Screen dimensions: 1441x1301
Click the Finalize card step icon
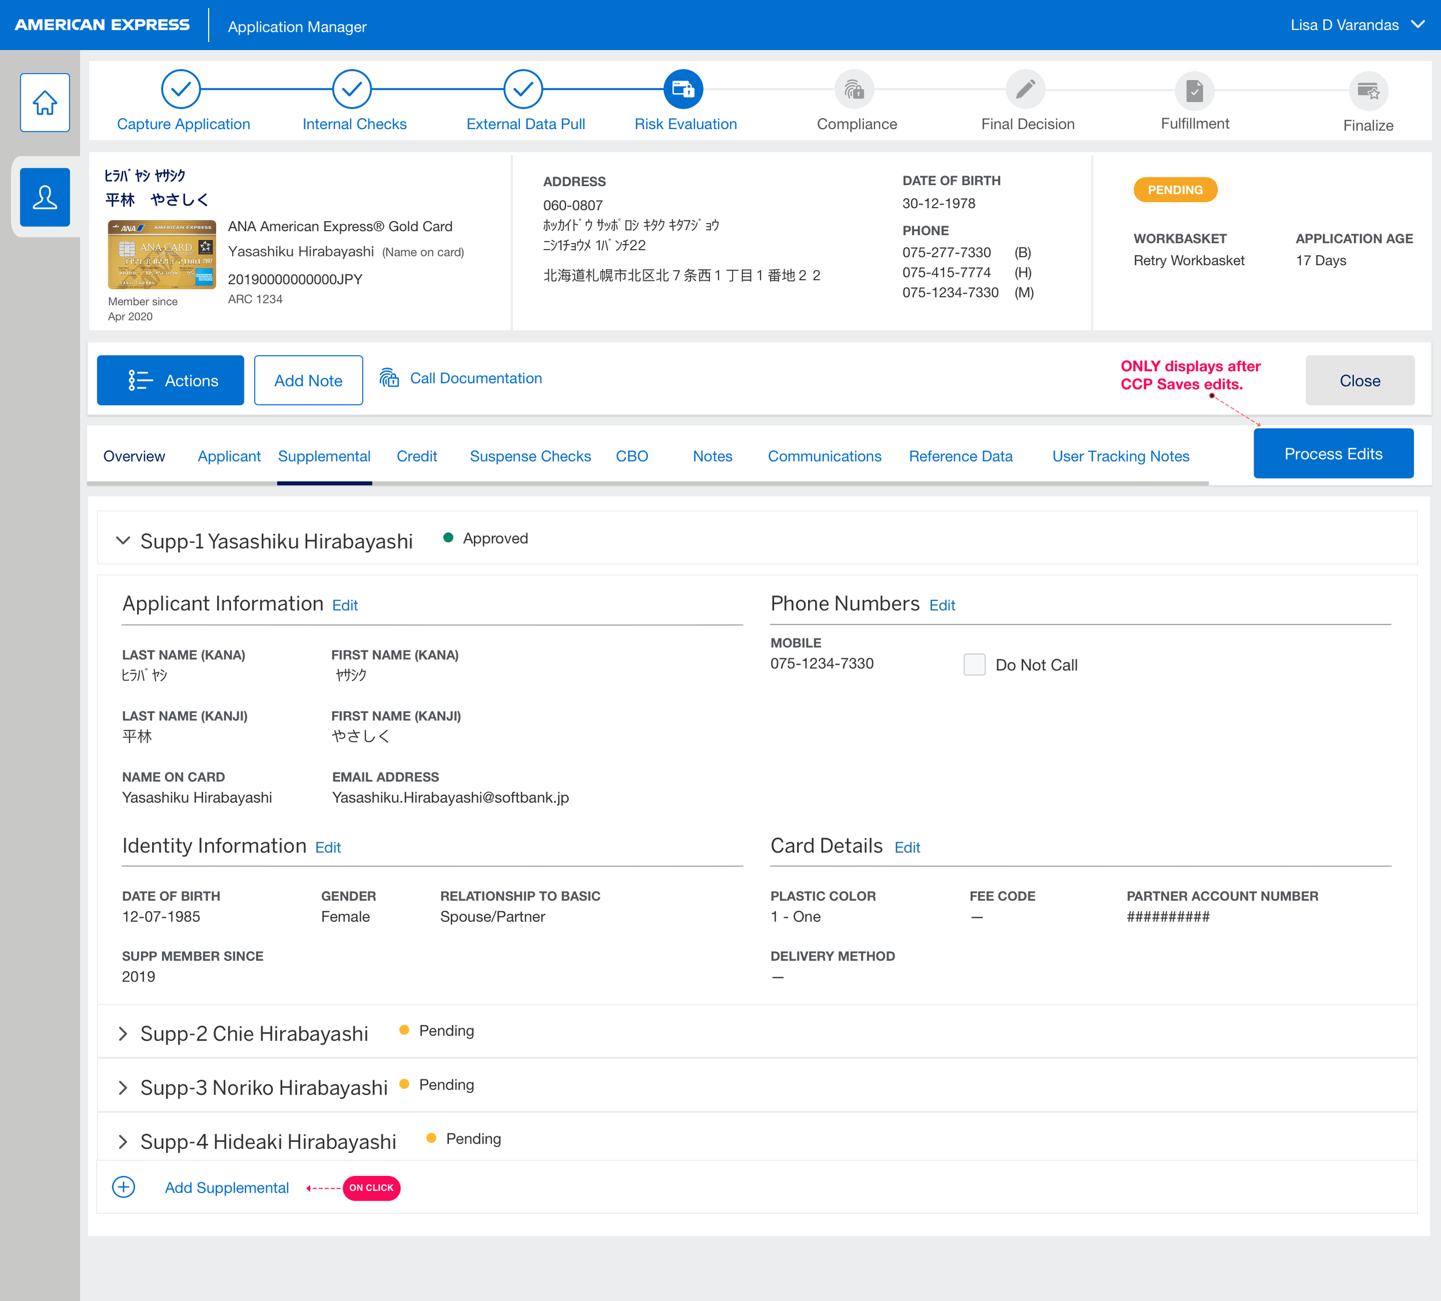[1367, 92]
